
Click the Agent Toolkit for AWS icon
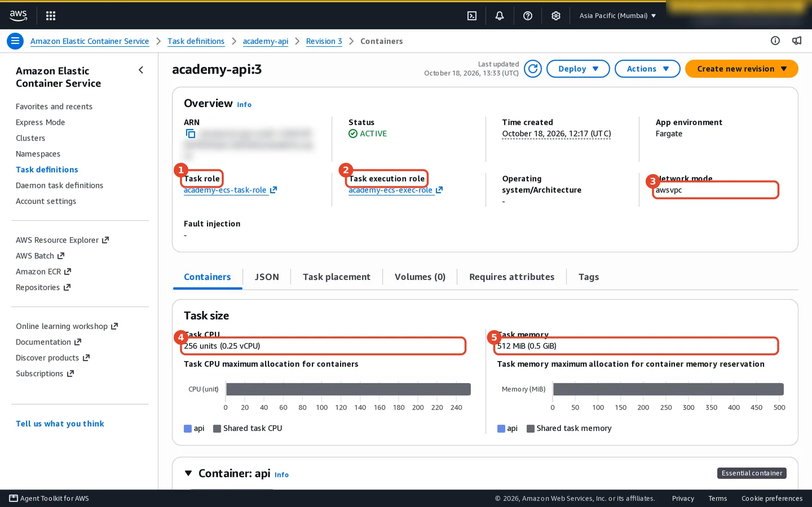pyautogui.click(x=14, y=499)
